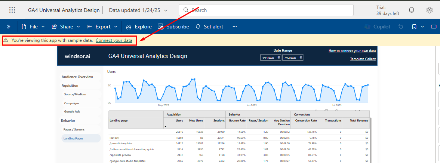Screen dimensions: 440x163
Task: Expand the navigation pane double-chevron
Action: [9, 27]
